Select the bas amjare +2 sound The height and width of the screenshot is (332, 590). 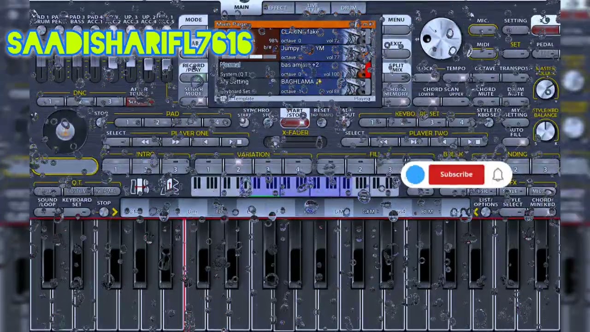(325, 69)
